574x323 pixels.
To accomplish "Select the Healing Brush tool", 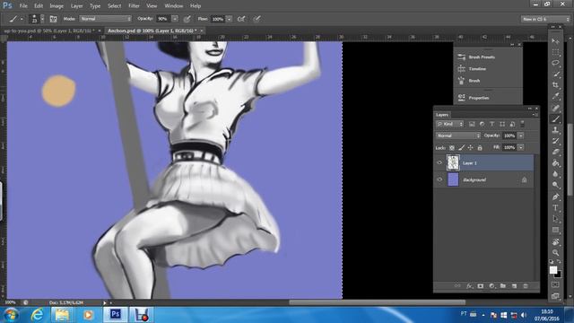I will (x=555, y=108).
